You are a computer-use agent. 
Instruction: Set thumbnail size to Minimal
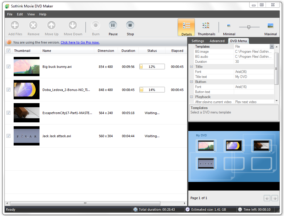pos(229,29)
